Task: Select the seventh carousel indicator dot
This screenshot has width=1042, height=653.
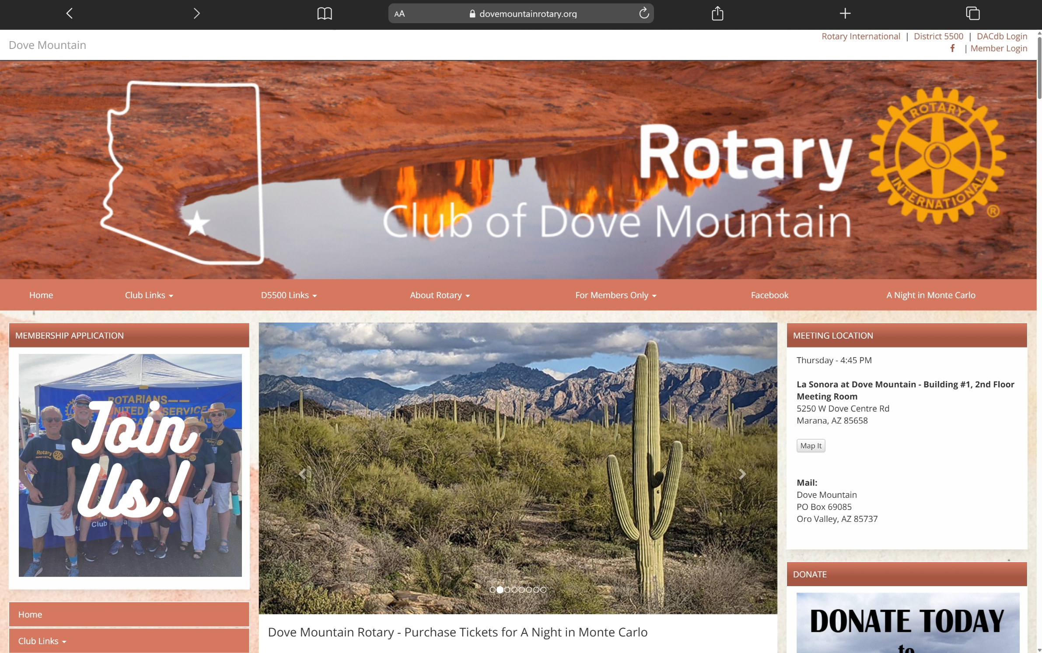Action: coord(536,590)
